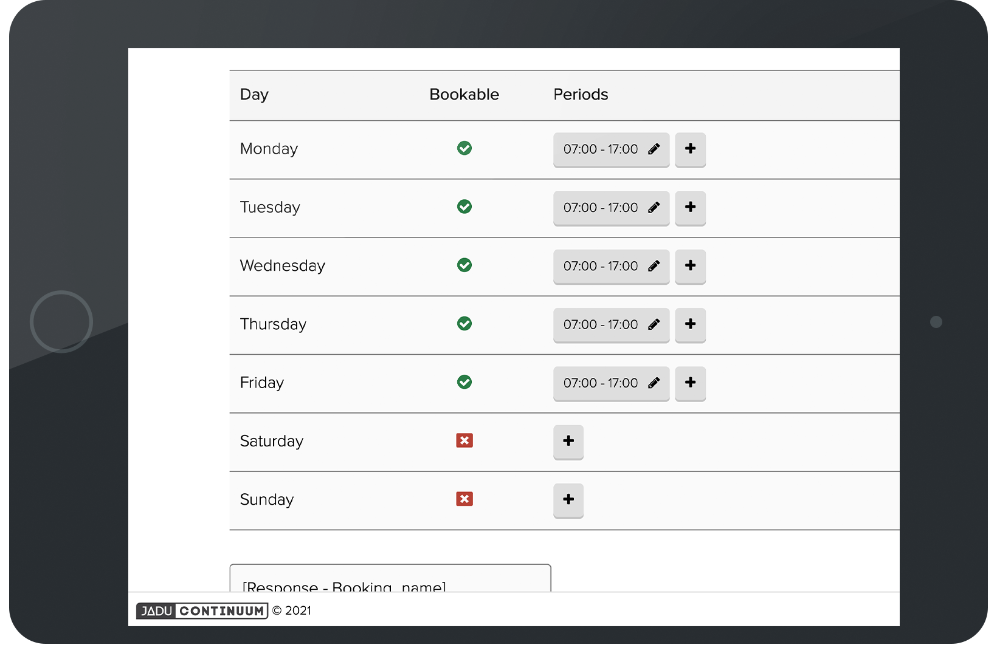Screen dimensions: 997x659
Task: Click Sunday's red not-bookable cross
Action: [464, 499]
